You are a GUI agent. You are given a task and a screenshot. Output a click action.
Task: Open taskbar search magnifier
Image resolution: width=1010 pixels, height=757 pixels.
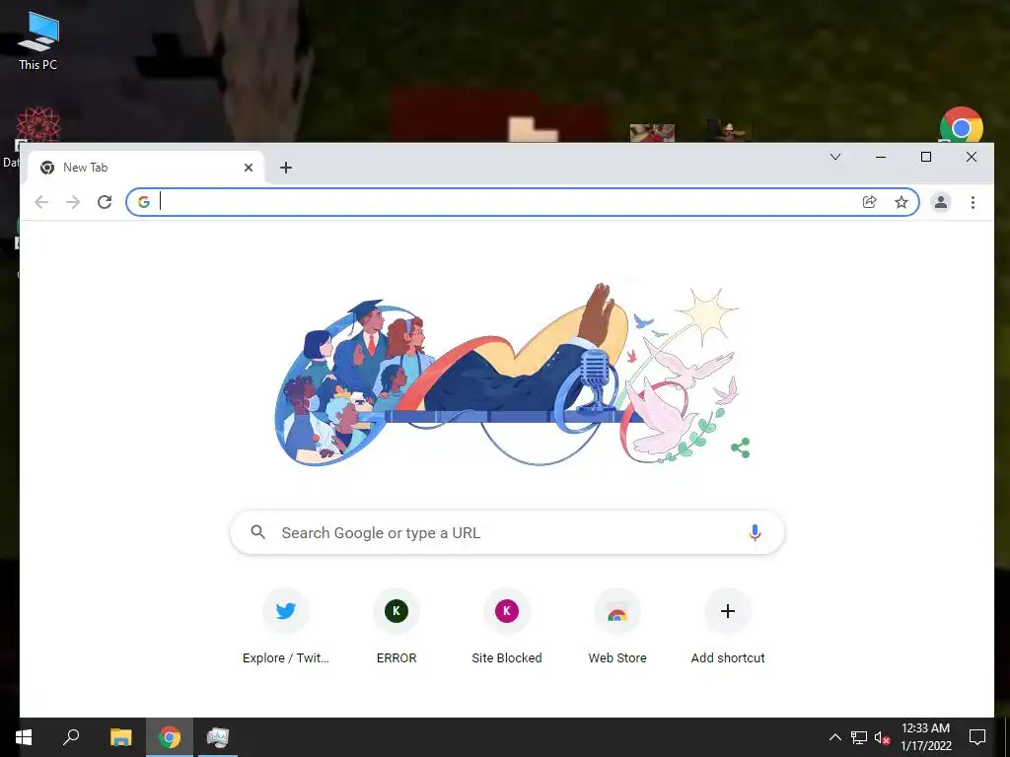click(71, 737)
